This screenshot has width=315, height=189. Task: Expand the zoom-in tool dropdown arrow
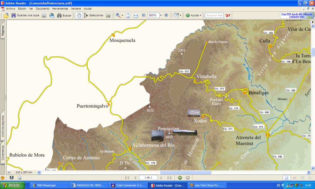[x=123, y=15]
